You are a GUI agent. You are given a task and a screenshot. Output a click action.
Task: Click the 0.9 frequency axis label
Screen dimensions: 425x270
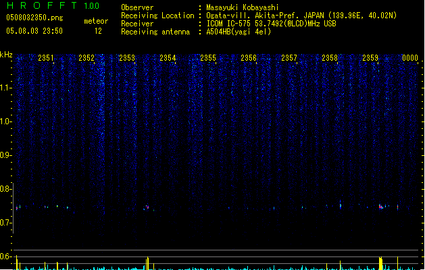click(x=6, y=155)
